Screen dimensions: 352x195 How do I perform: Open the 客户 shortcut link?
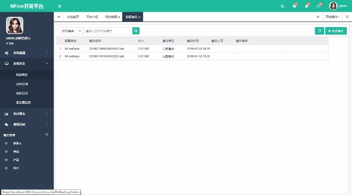(16, 168)
